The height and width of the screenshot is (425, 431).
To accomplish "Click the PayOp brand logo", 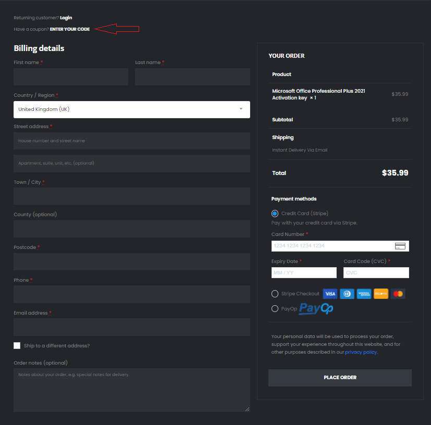I will 316,308.
